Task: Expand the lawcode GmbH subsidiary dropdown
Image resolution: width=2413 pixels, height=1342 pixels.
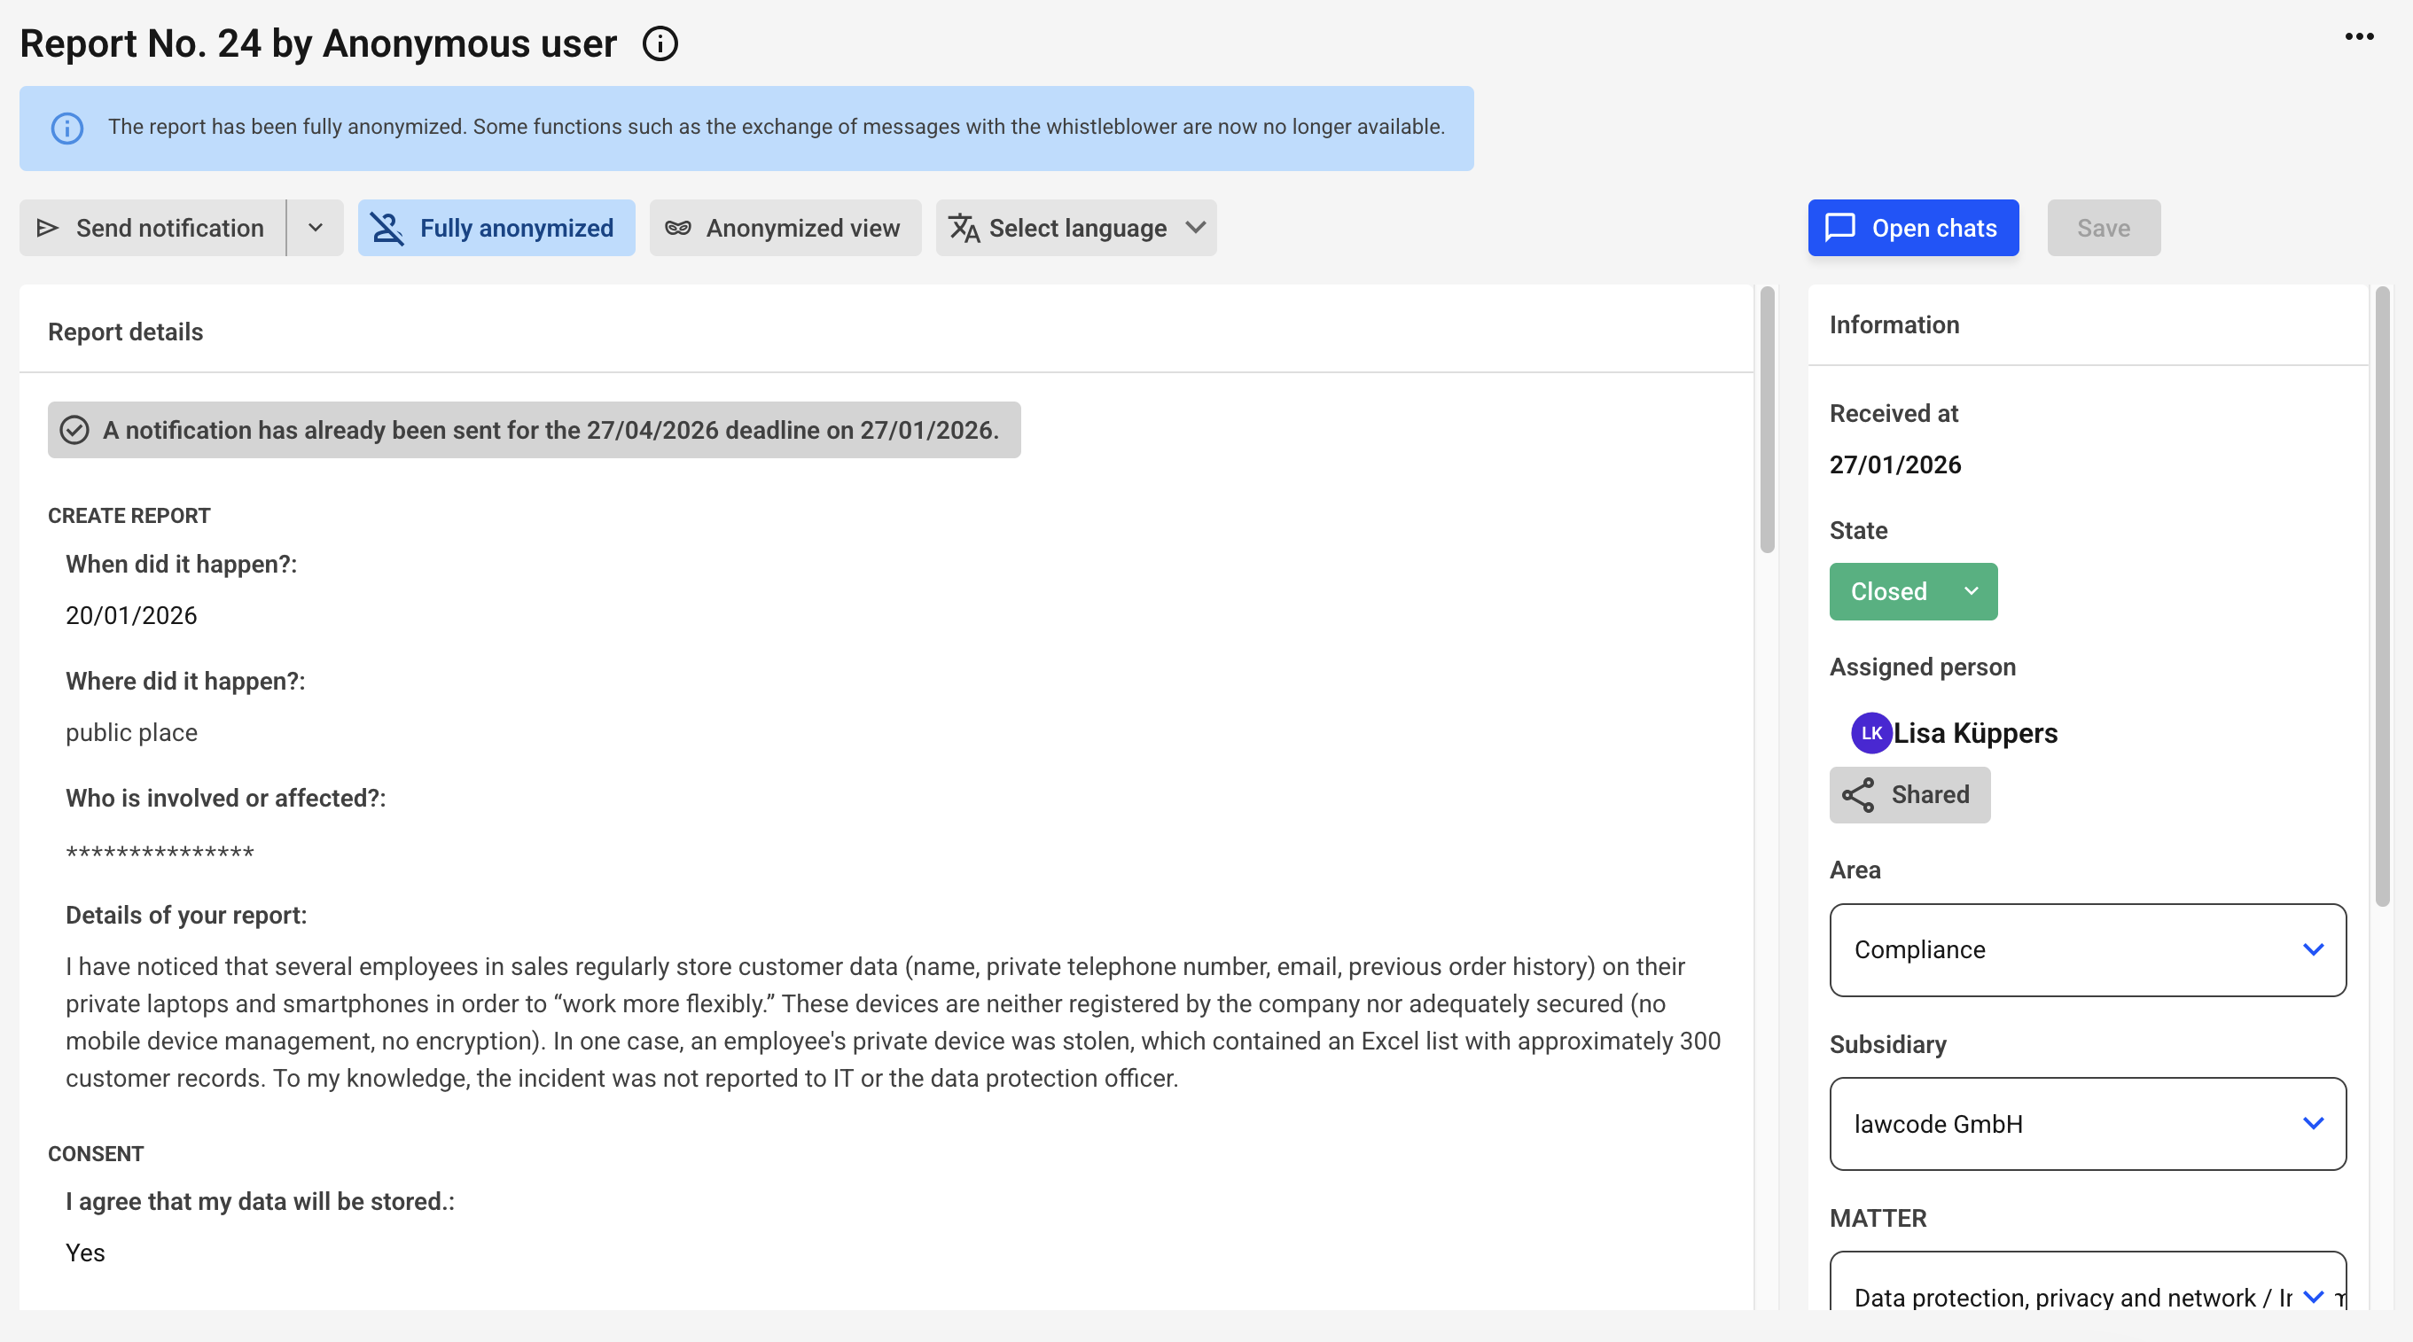Action: pyautogui.click(x=2087, y=1124)
